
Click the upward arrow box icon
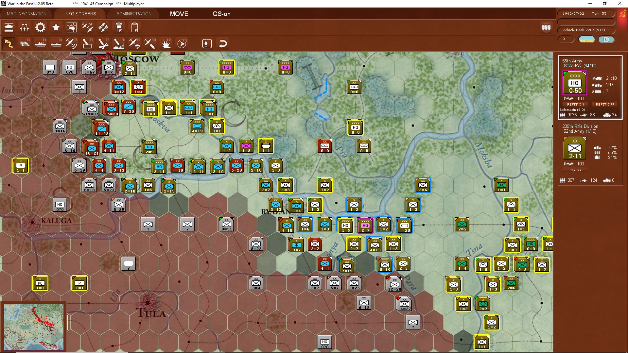pos(207,43)
